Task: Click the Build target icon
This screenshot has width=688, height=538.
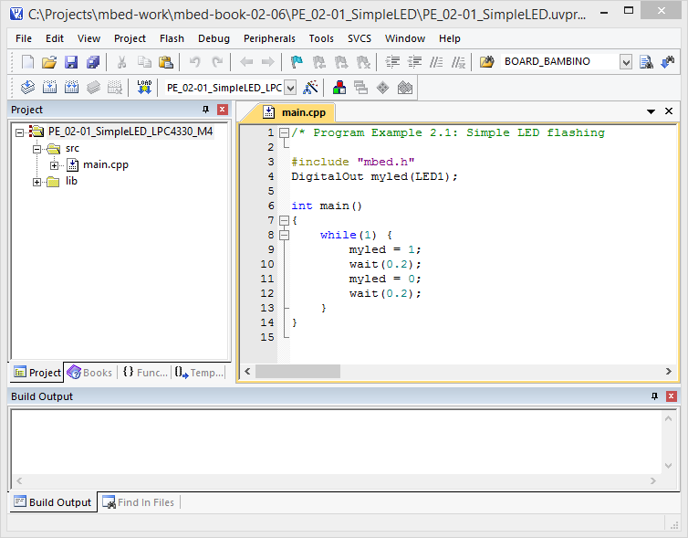Action: (x=48, y=88)
